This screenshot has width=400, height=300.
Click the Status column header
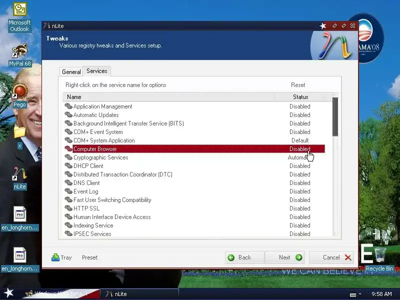300,97
